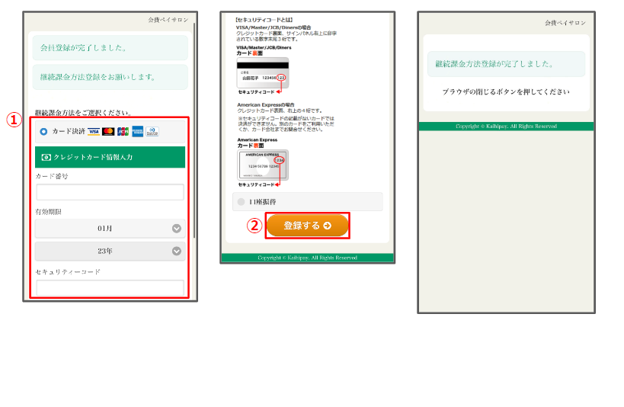Screen dimensions: 624x407
Task: Click the American Express logo
Action: click(137, 132)
